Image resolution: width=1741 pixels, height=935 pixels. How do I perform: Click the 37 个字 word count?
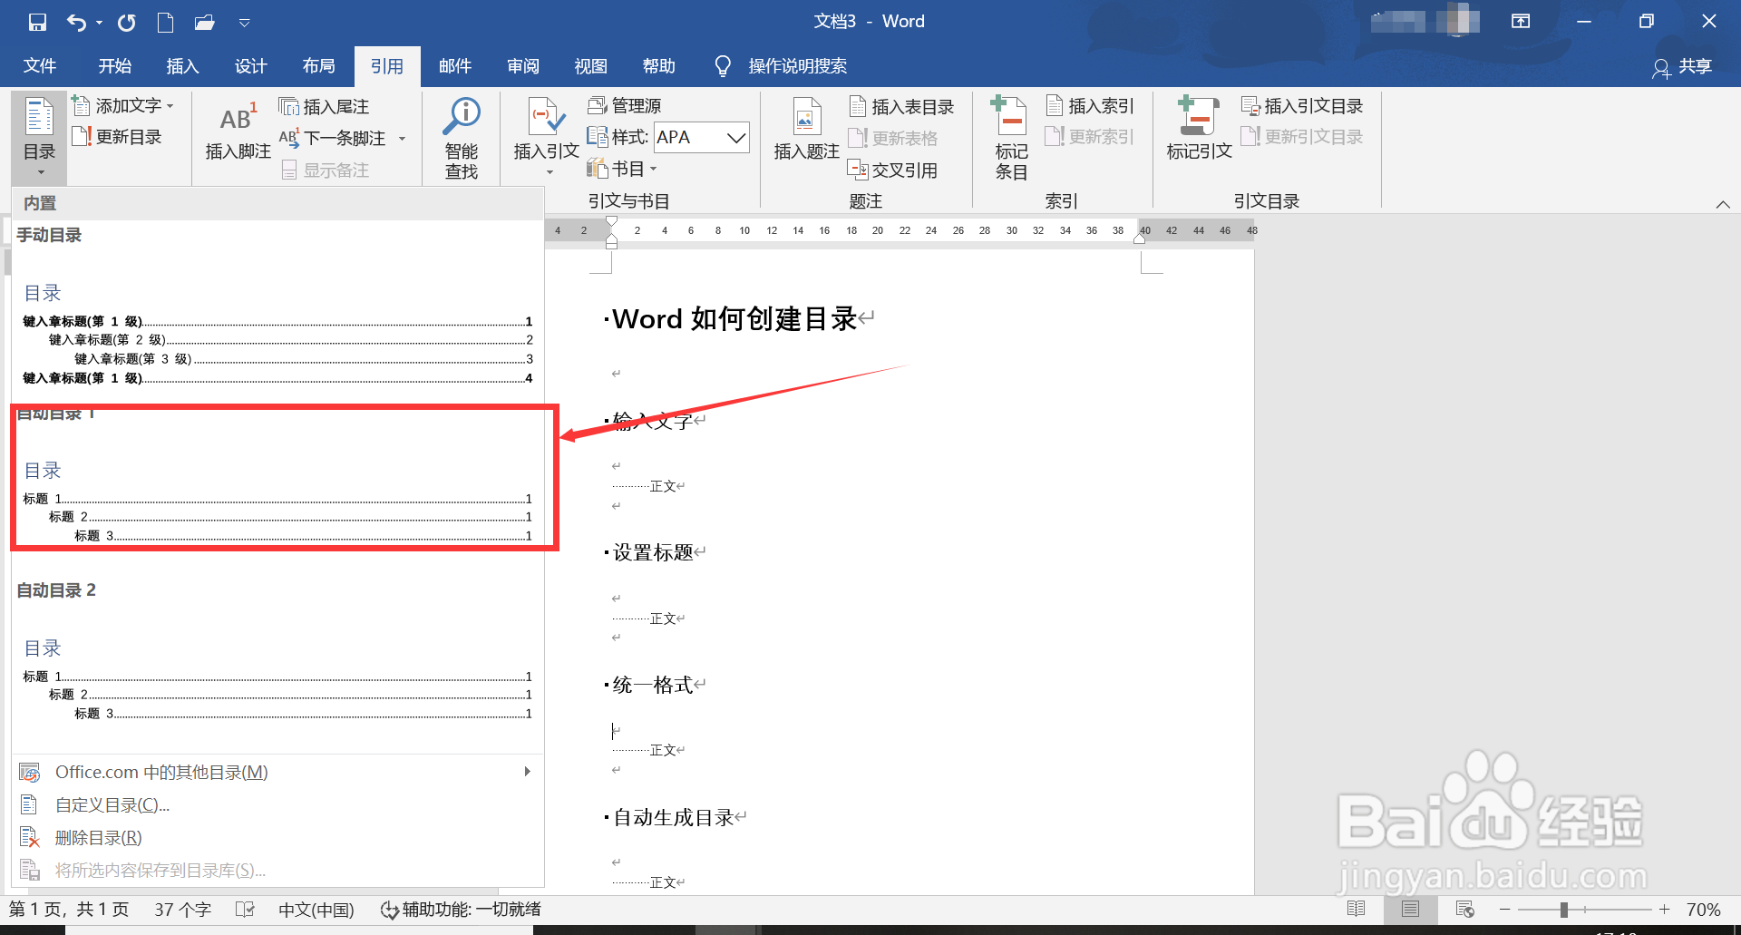(182, 910)
